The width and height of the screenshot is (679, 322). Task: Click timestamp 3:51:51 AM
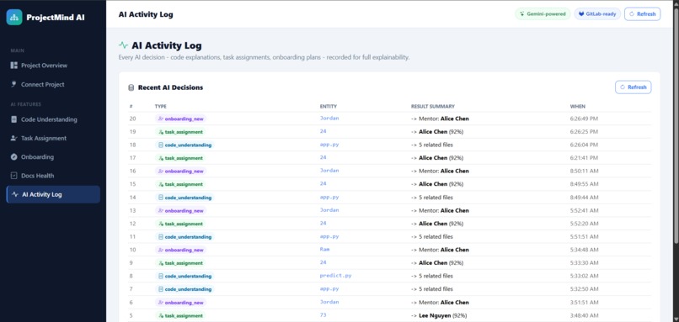(x=584, y=303)
